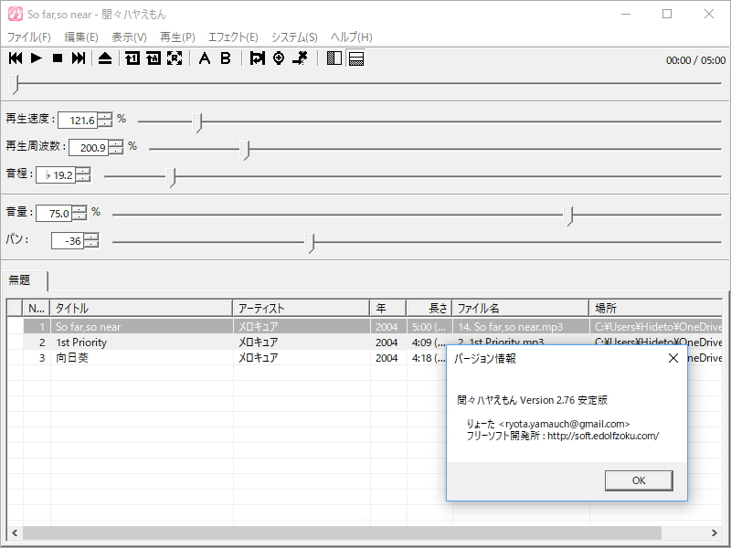Click the eject (open file) icon

click(105, 58)
